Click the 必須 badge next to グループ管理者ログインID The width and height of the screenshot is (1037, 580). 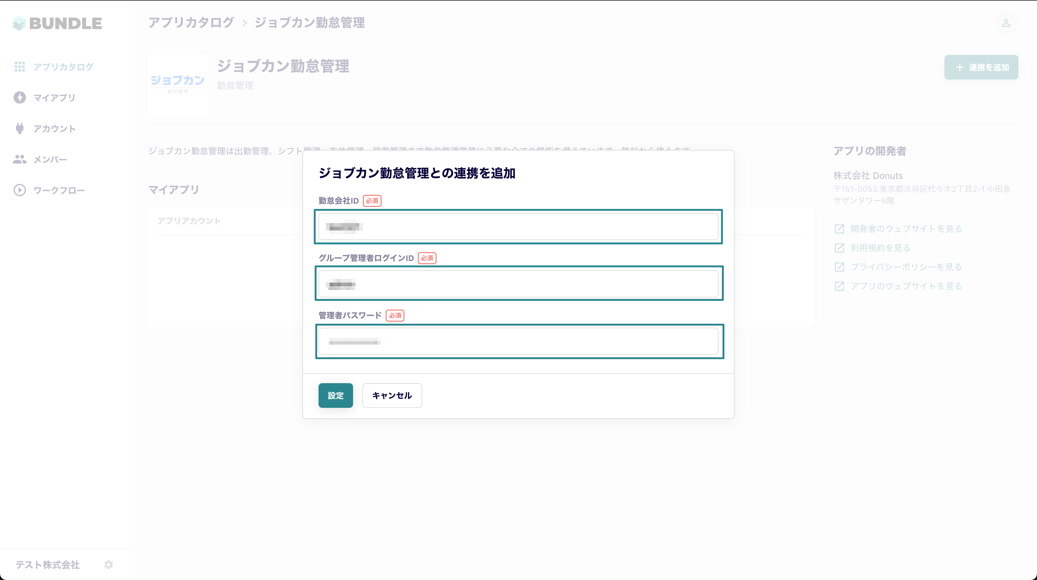[x=427, y=258]
